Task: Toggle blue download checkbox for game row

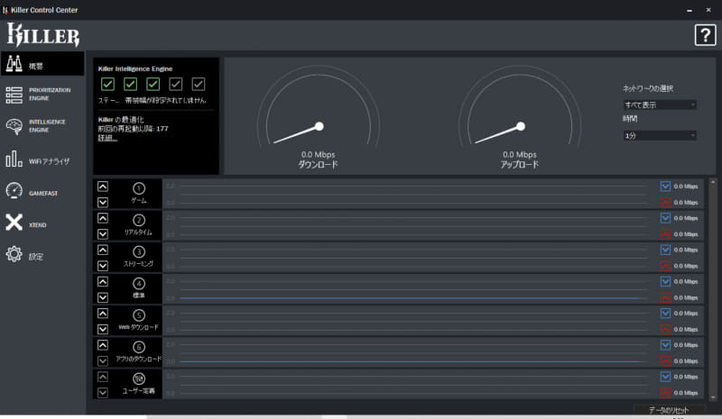Action: tap(665, 187)
